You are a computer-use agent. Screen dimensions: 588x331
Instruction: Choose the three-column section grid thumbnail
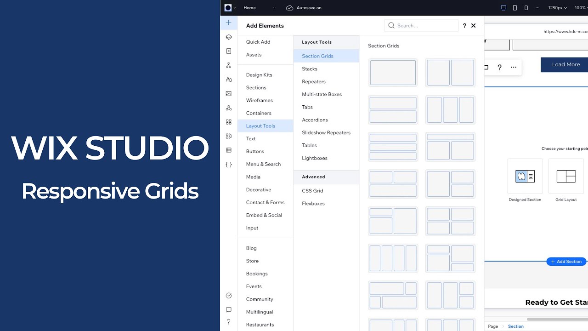point(450,110)
